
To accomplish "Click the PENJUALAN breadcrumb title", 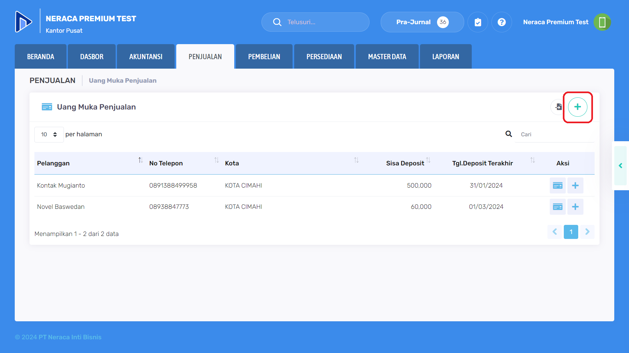I will click(x=52, y=80).
